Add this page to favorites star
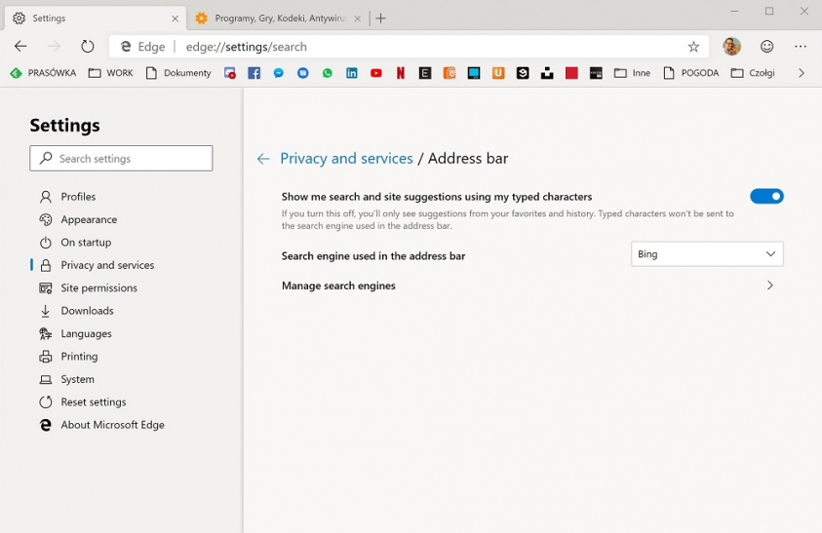 tap(693, 47)
